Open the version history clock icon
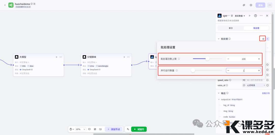The height and width of the screenshot is (135, 275). (x=251, y=5)
